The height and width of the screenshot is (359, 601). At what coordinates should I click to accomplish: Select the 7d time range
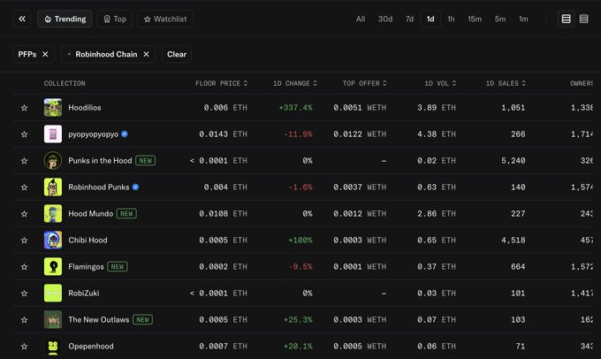(409, 19)
